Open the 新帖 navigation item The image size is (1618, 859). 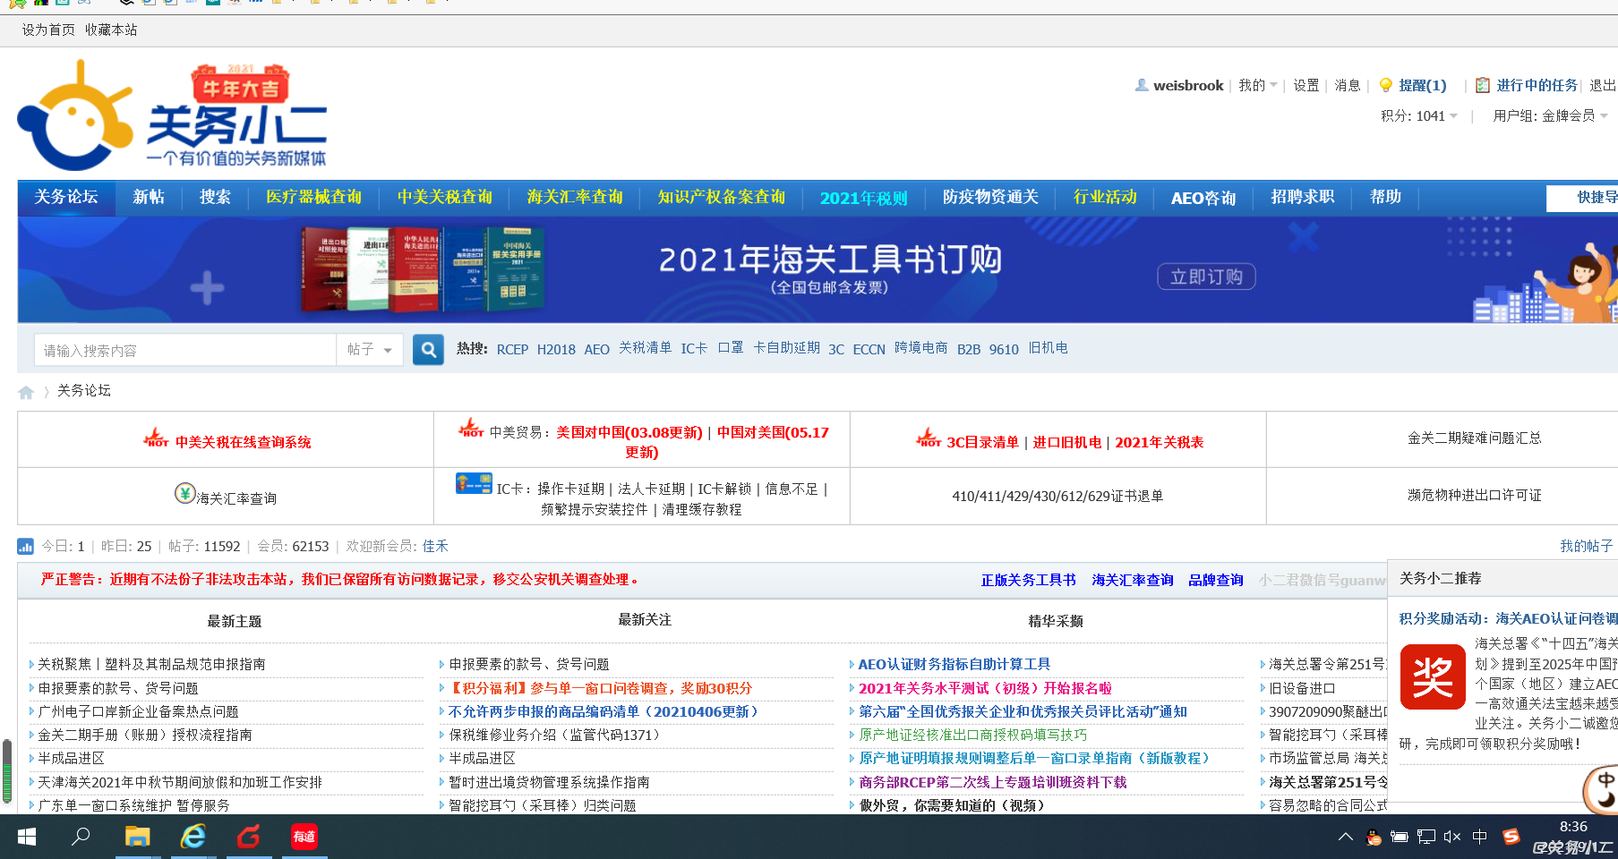pos(149,197)
